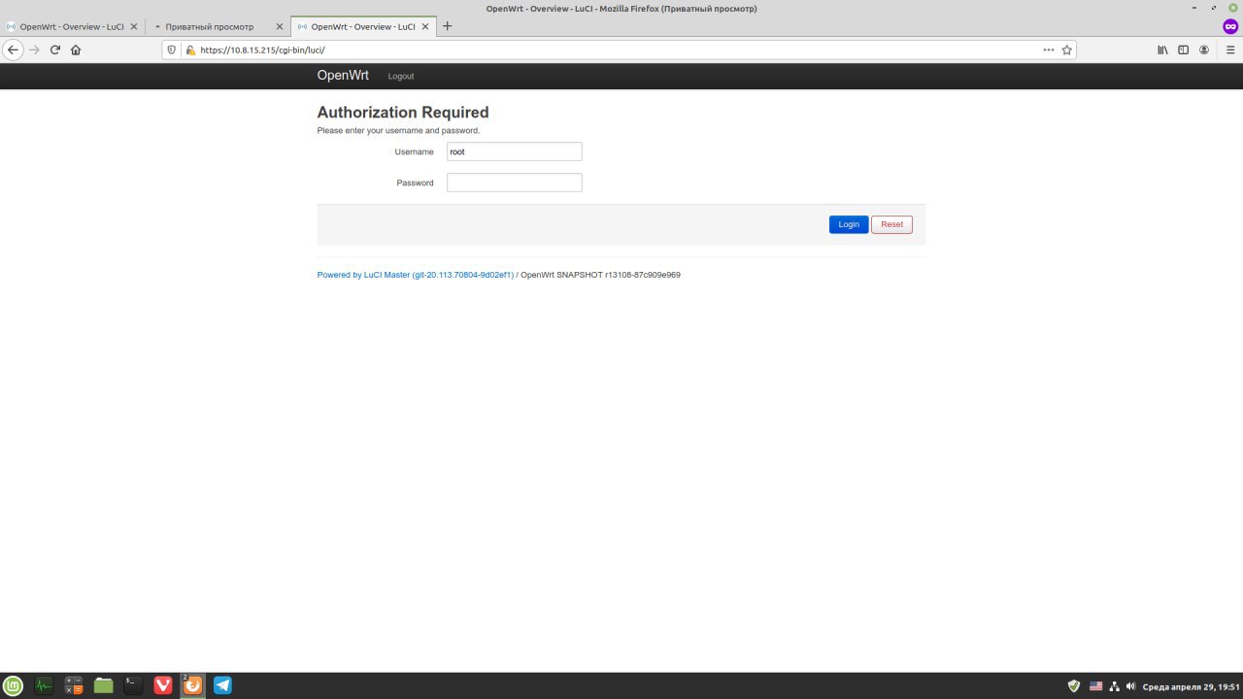This screenshot has height=699, width=1243.
Task: Click the Login button
Action: pos(849,224)
